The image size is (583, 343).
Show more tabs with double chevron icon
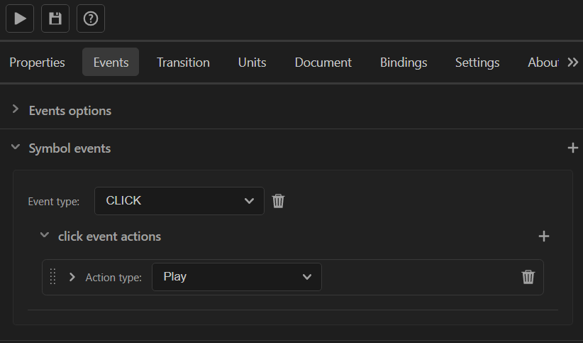coord(572,62)
